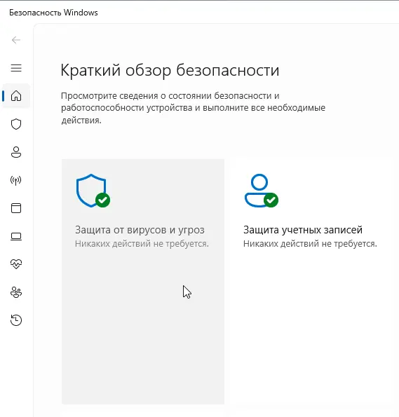The height and width of the screenshot is (417, 399).
Task: Open app and browser control window icon
Action: tap(16, 208)
